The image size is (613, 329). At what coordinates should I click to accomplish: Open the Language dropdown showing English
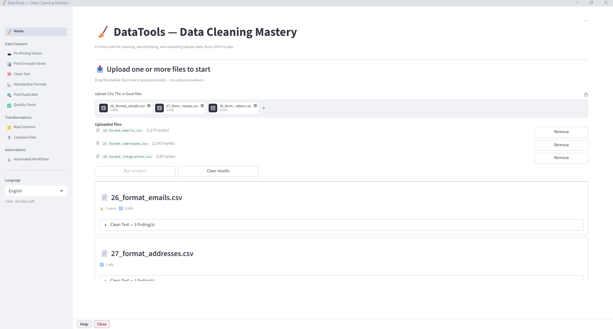pyautogui.click(x=36, y=191)
